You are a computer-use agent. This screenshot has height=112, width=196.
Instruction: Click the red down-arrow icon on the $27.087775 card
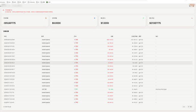(x=192, y=18)
